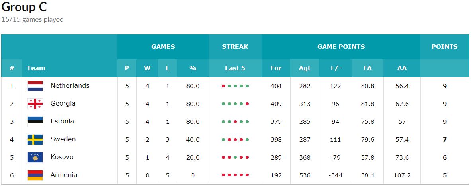Viewport: 471px width, 187px height.
Task: Sort by W wins column header
Action: [x=147, y=68]
